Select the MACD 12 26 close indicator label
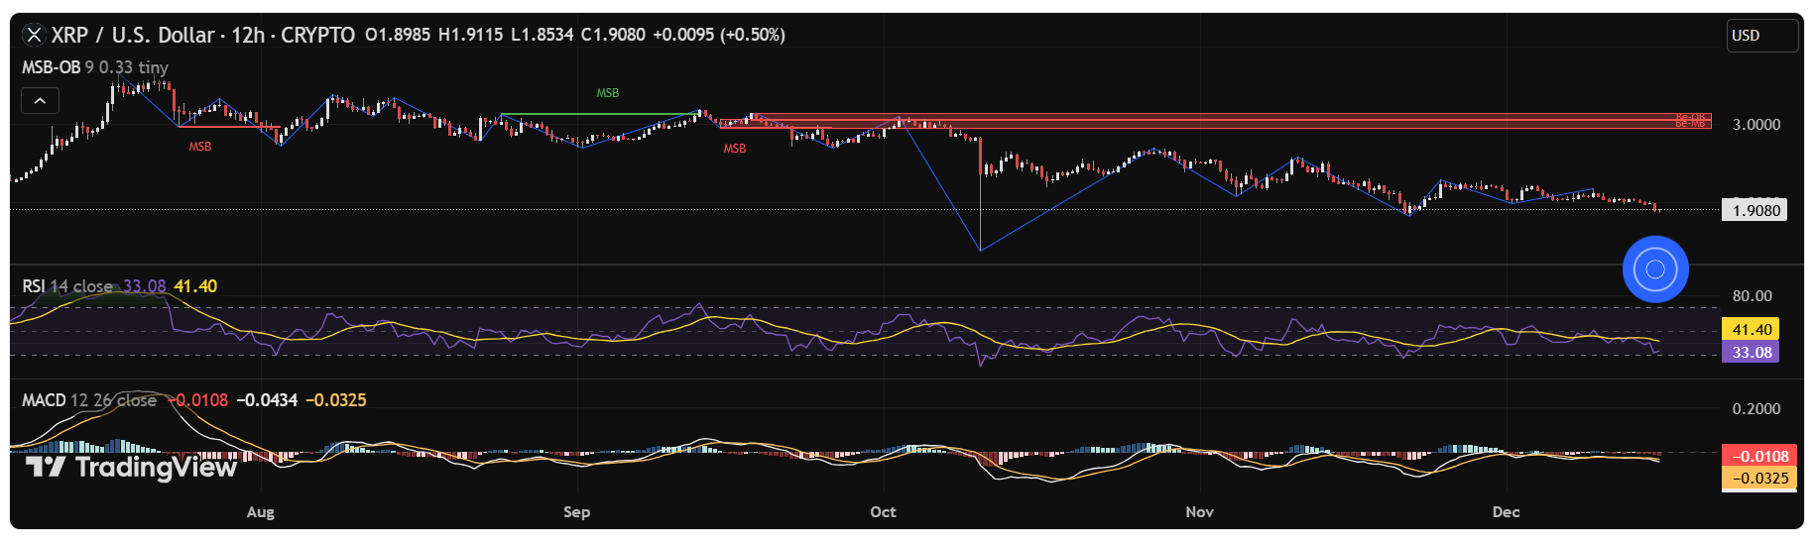Viewport: 1816px width, 542px height. (89, 400)
